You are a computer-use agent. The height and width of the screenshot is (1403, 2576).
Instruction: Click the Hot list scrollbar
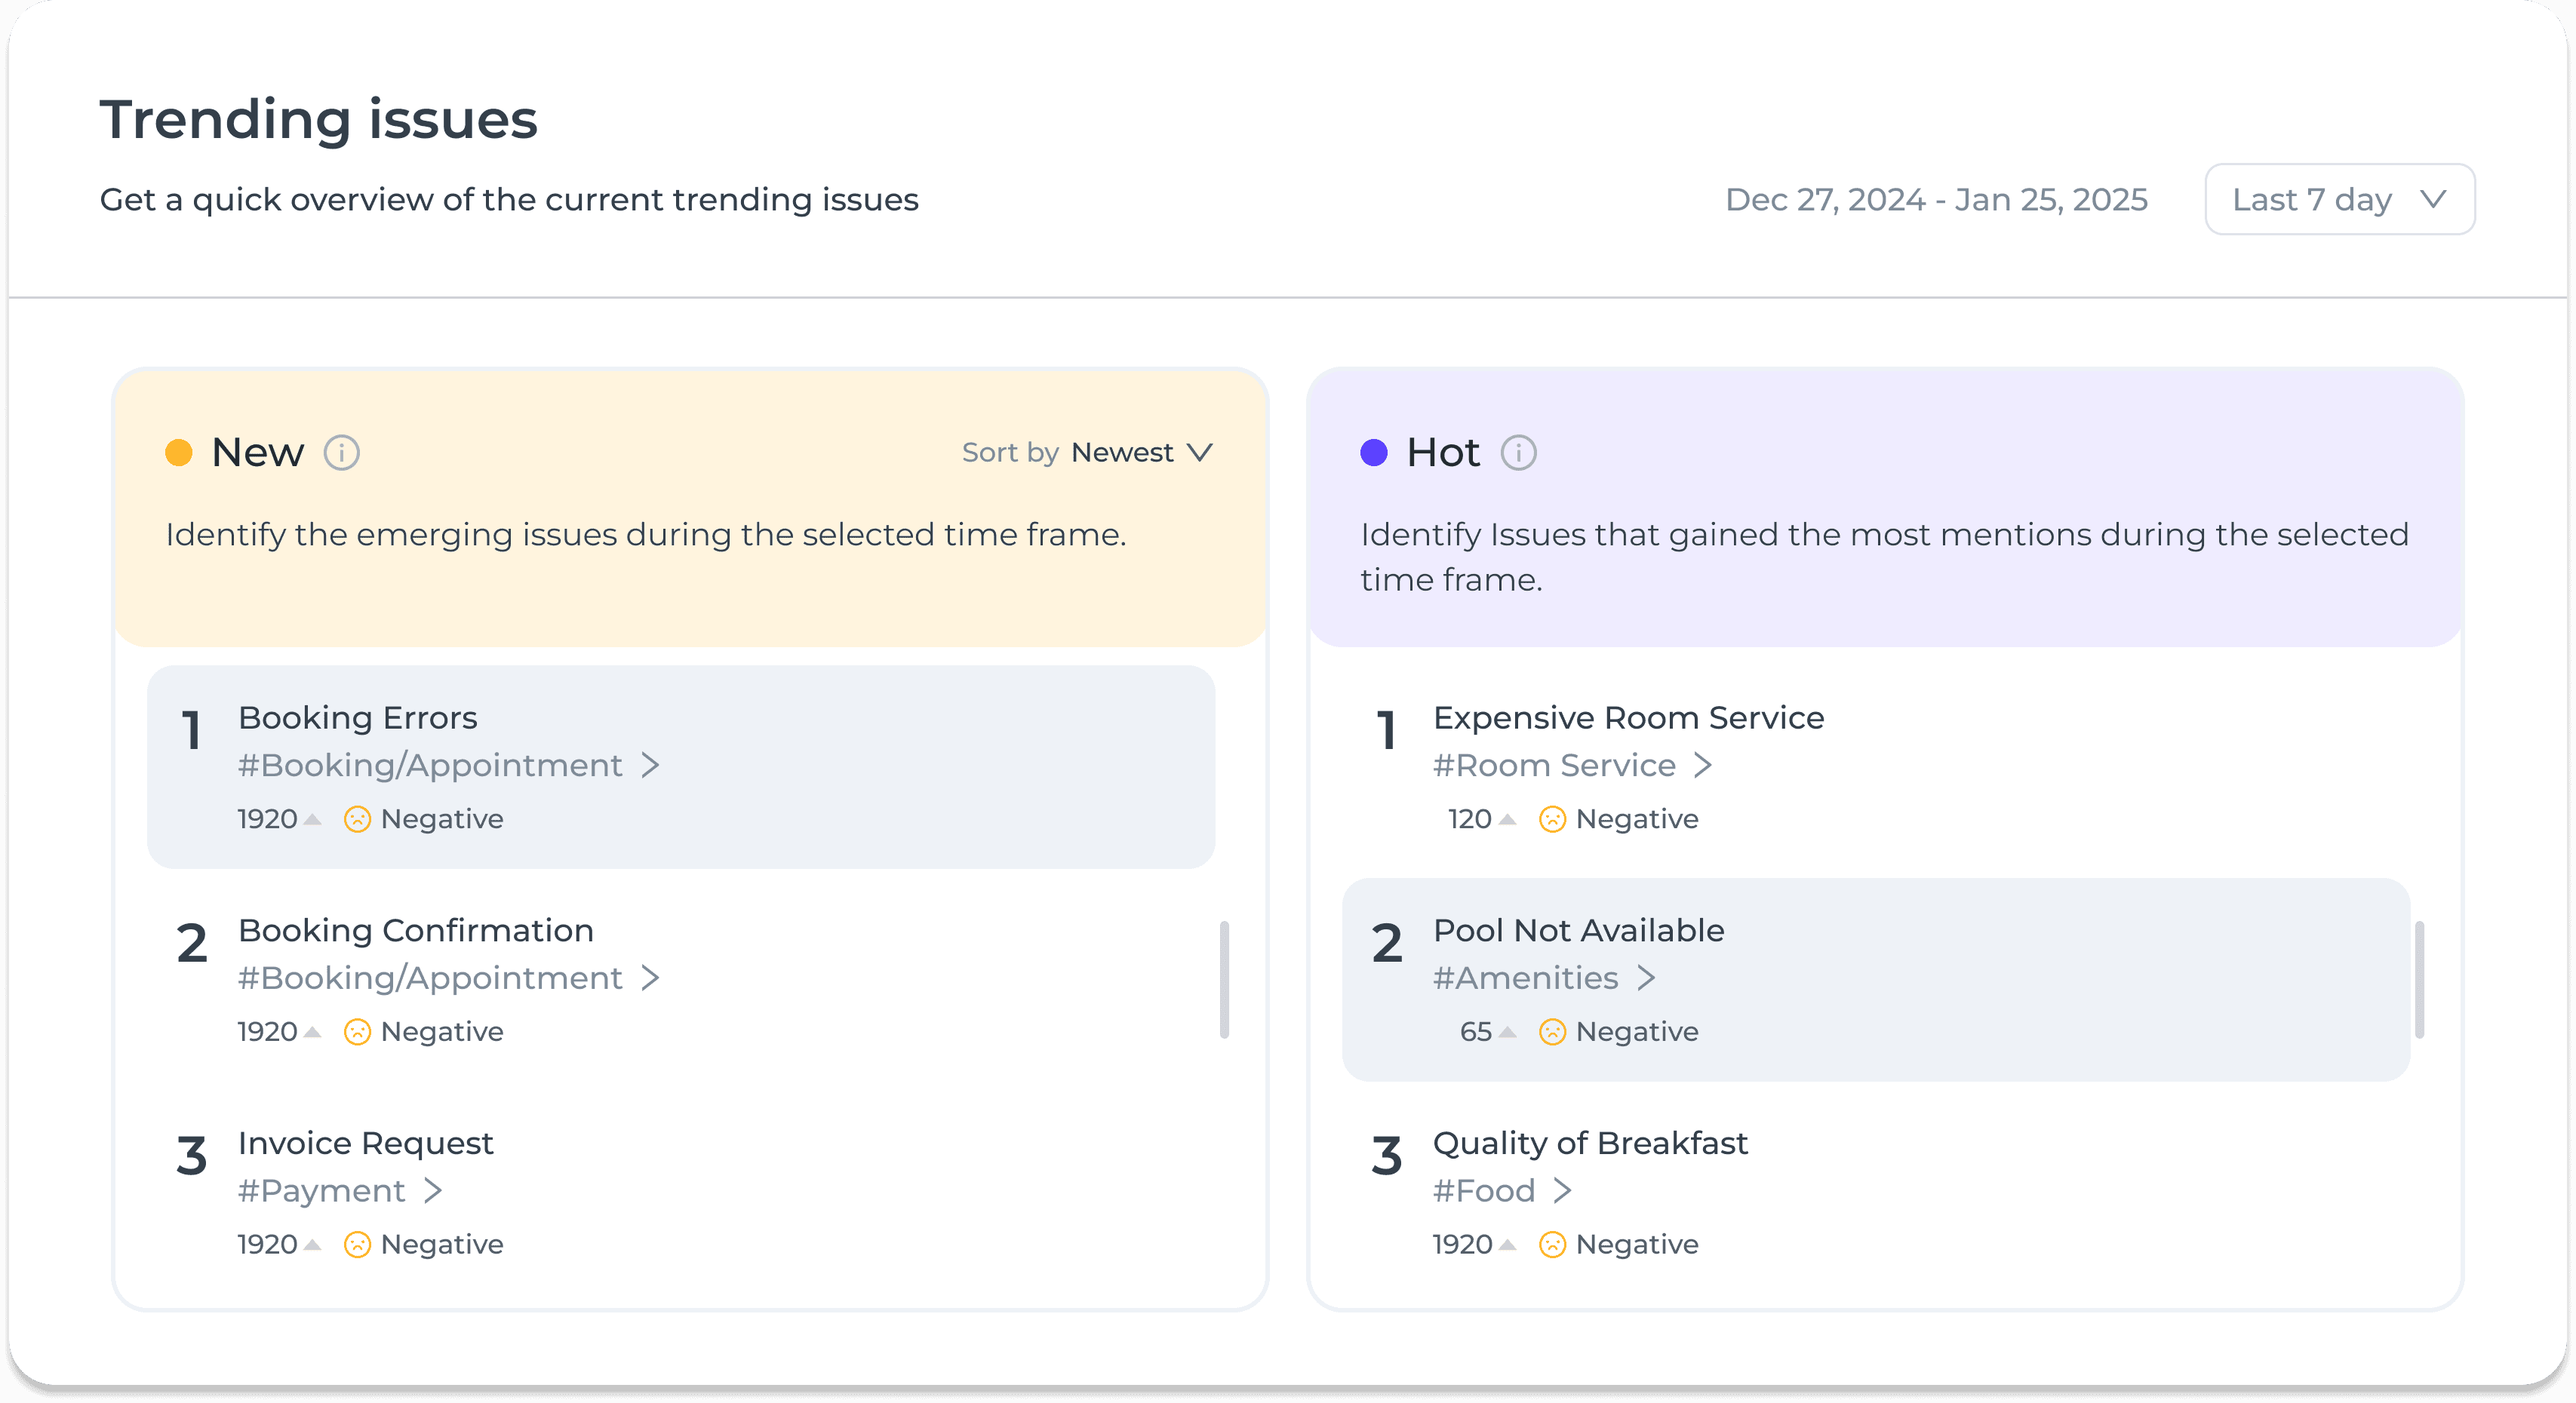coord(2418,979)
